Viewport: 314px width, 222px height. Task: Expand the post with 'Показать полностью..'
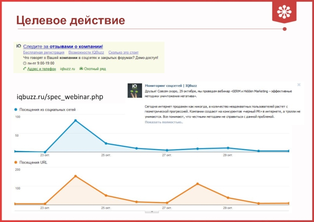click(164, 122)
